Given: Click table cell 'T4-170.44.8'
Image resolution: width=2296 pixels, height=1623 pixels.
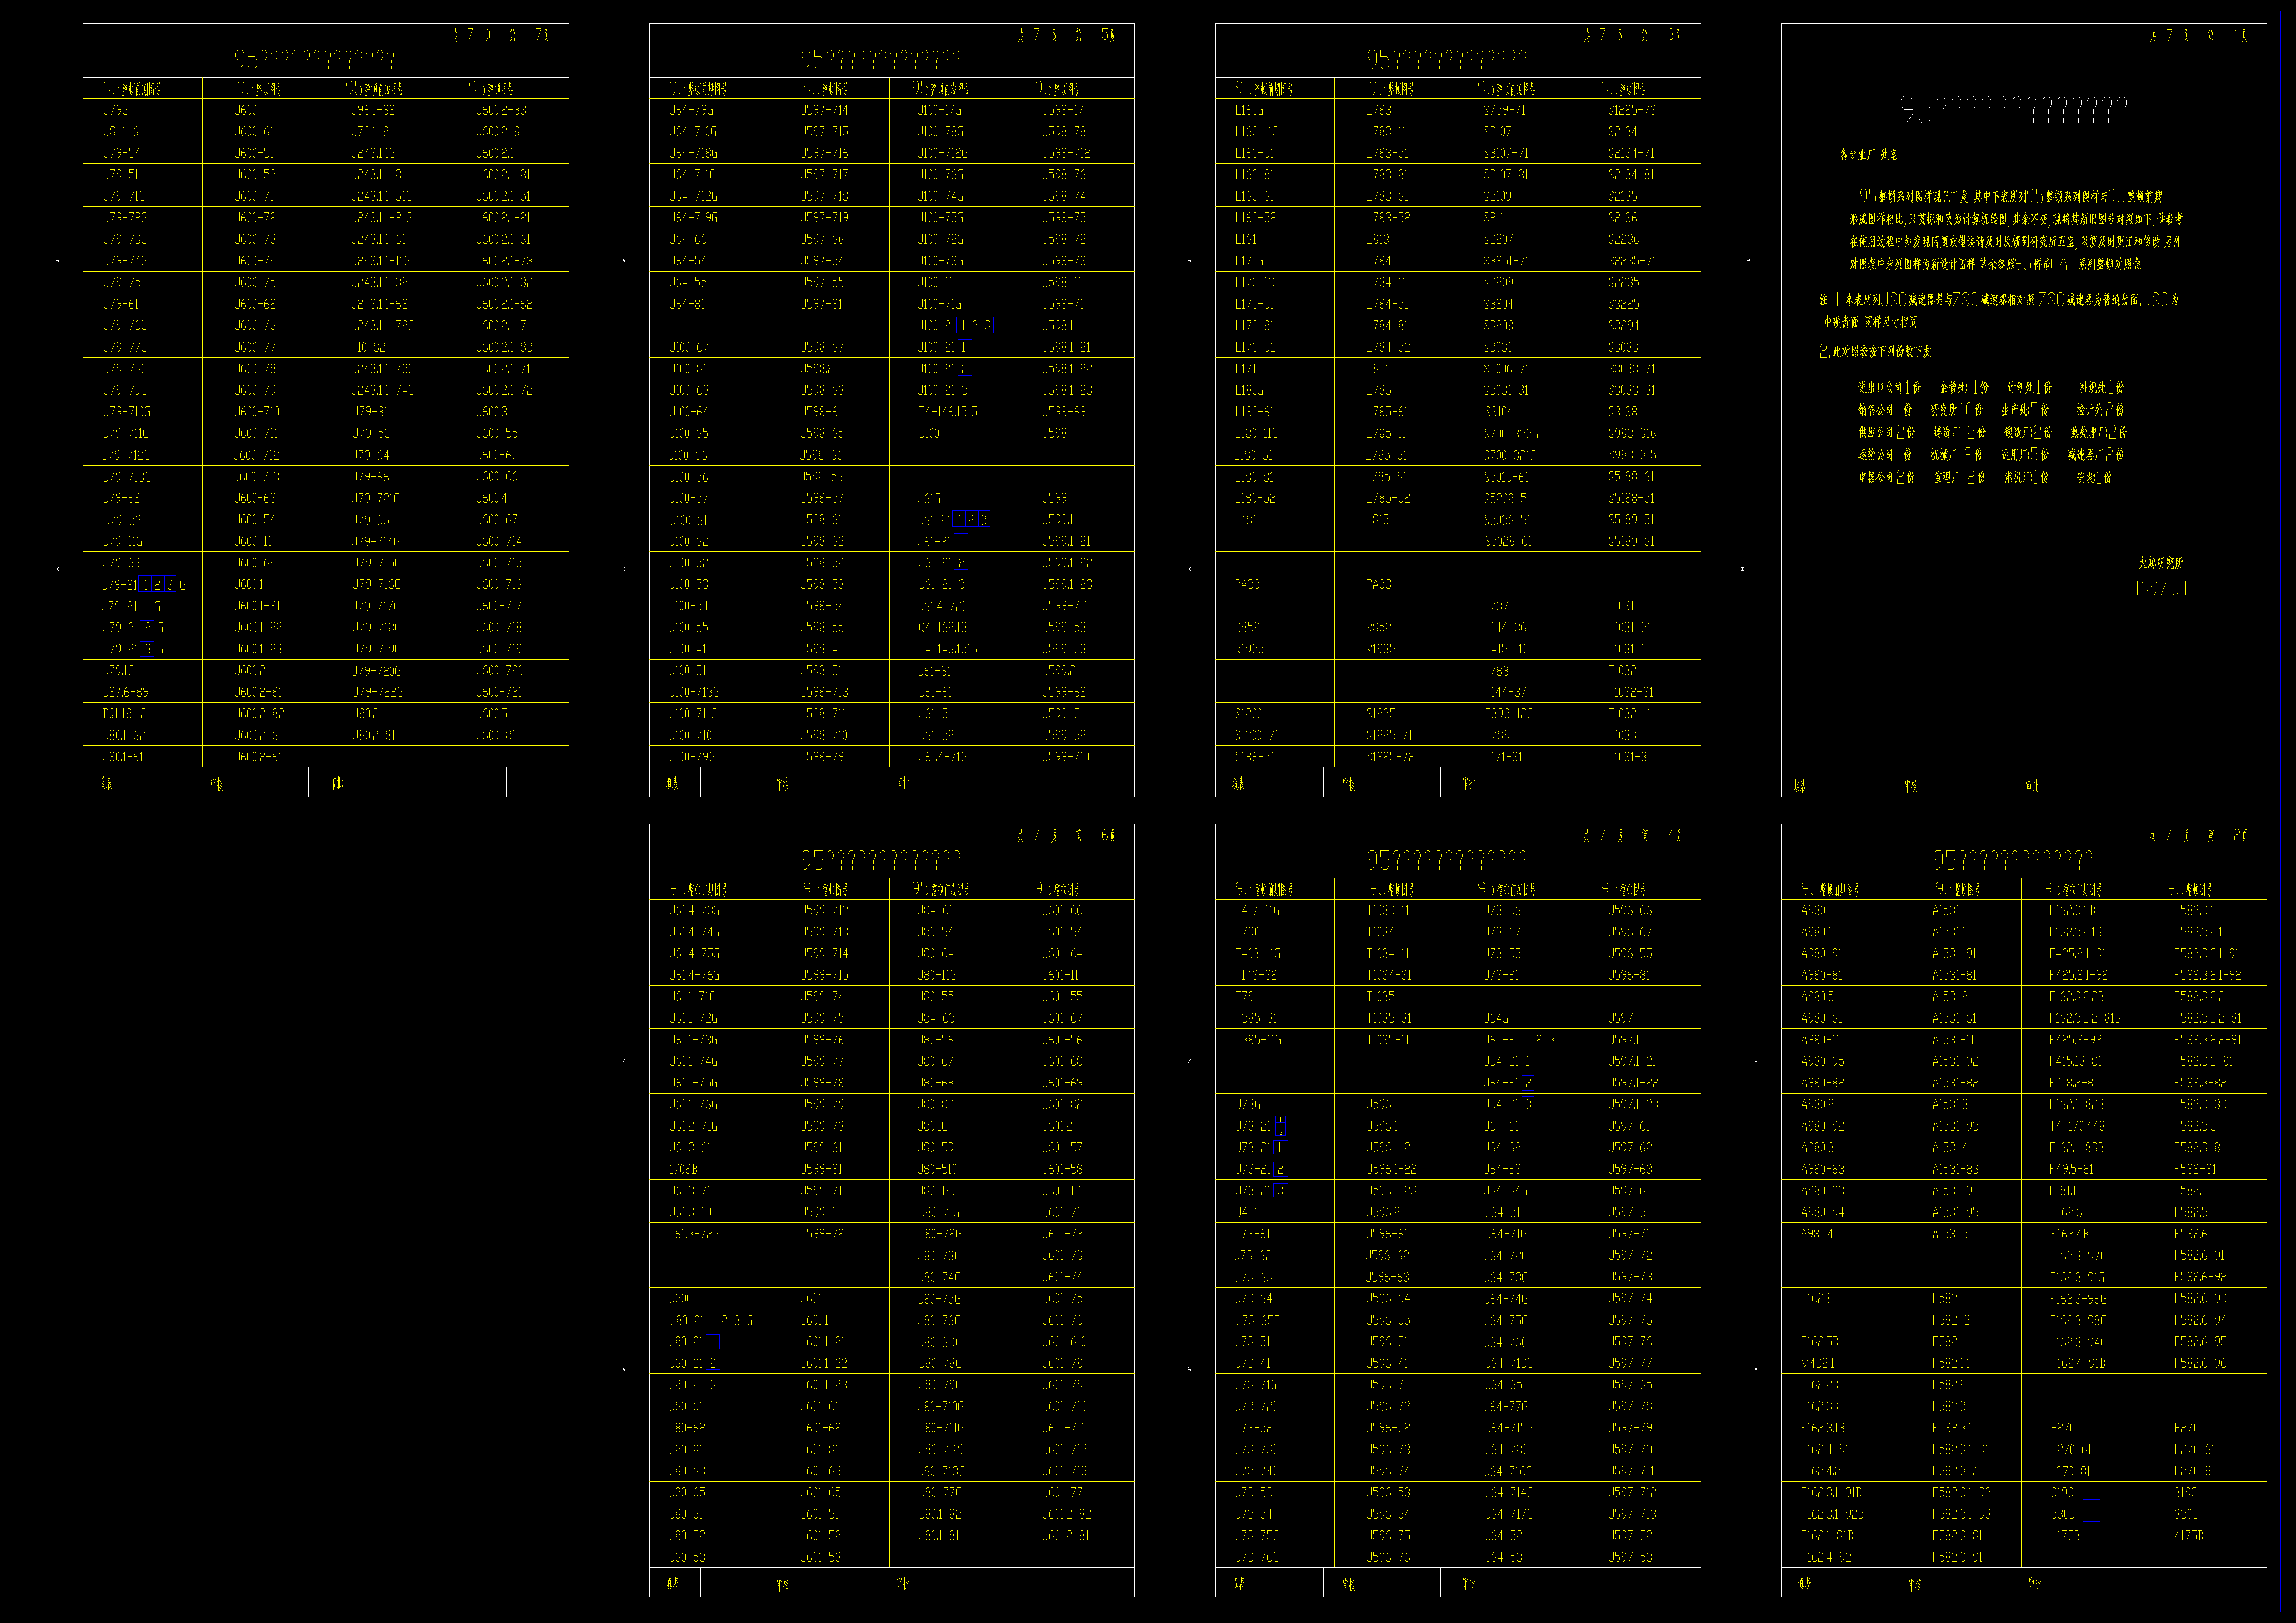Looking at the screenshot, I should (x=2077, y=1126).
